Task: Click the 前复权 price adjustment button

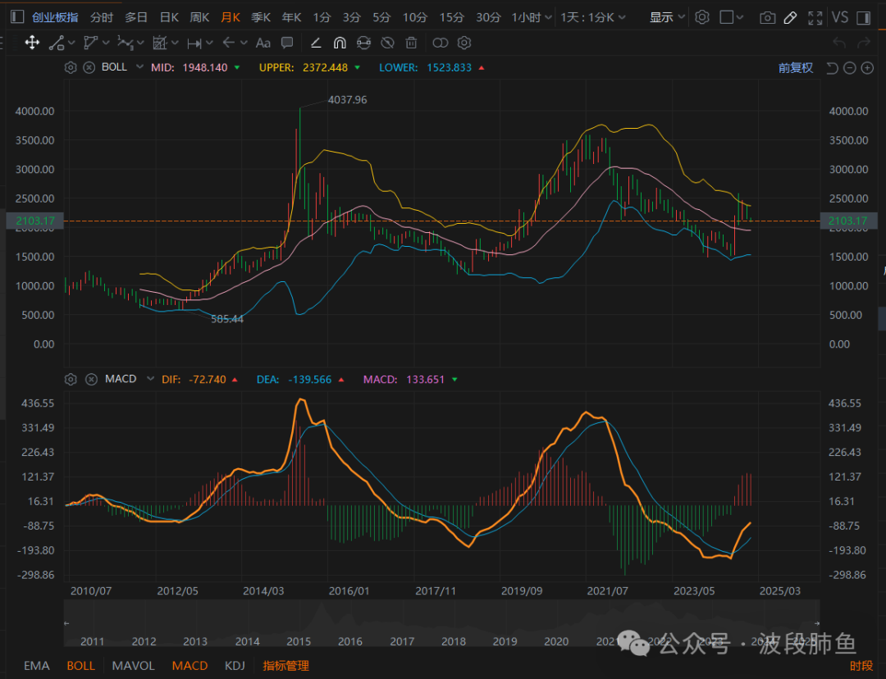Action: [795, 68]
